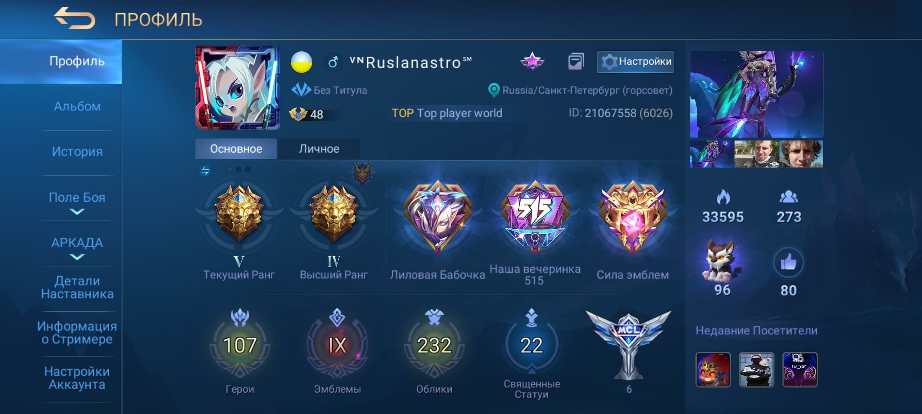Open the Настройки gear button
Viewport: 922px width, 414px height.
pos(635,62)
